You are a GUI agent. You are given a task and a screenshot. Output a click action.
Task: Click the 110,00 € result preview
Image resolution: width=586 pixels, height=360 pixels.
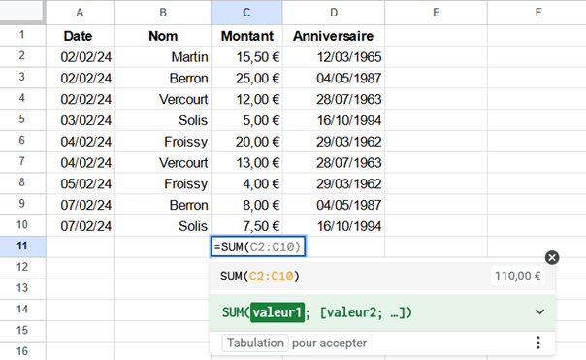pyautogui.click(x=518, y=277)
